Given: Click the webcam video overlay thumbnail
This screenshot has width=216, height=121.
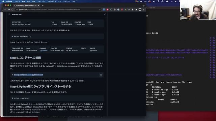Looking at the screenshot, I should point(198,10).
